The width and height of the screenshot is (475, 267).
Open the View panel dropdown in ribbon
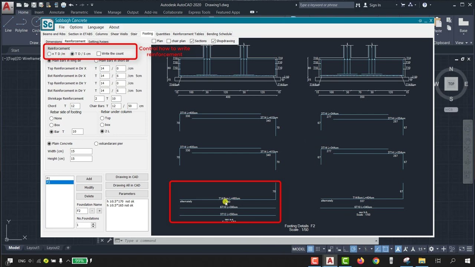click(x=462, y=43)
